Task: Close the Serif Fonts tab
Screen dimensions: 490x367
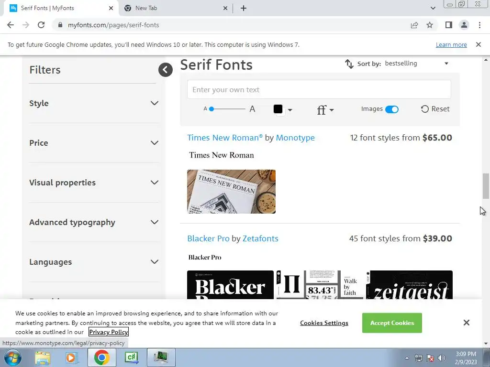Action: tap(111, 8)
